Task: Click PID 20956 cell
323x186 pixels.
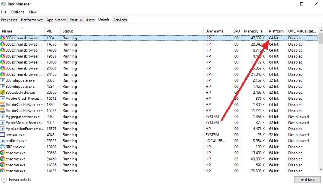Action: (52, 92)
